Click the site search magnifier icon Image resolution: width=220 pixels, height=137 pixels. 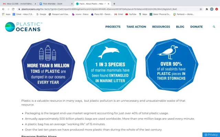click(x=214, y=27)
